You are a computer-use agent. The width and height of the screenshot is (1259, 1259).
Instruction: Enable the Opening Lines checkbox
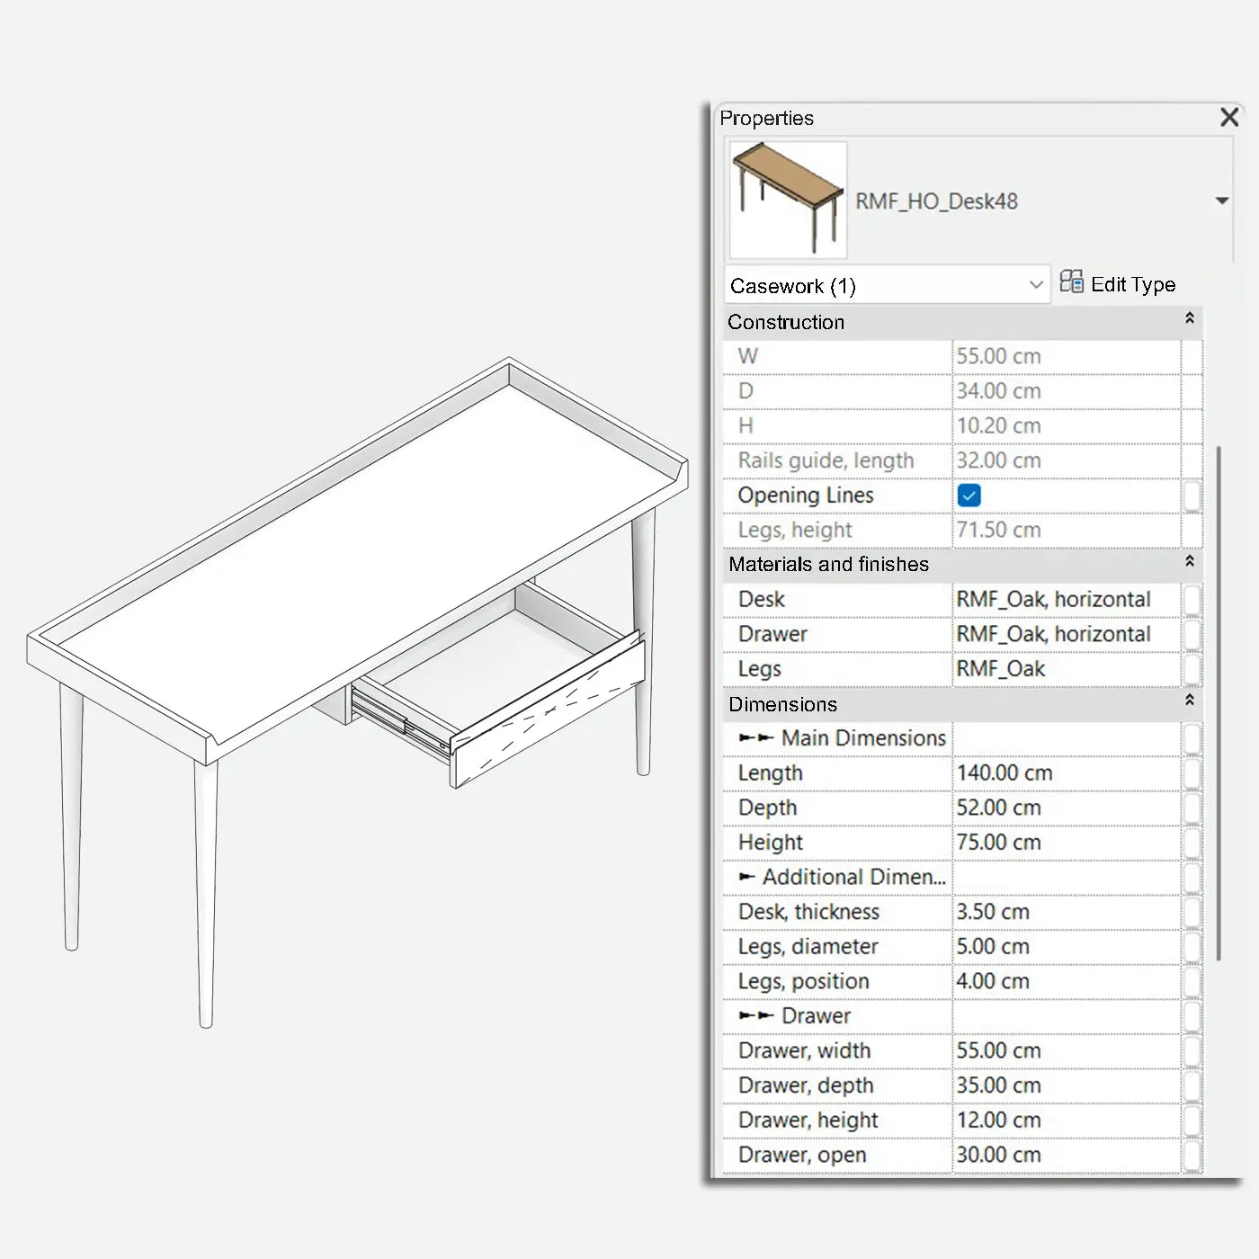tap(969, 496)
